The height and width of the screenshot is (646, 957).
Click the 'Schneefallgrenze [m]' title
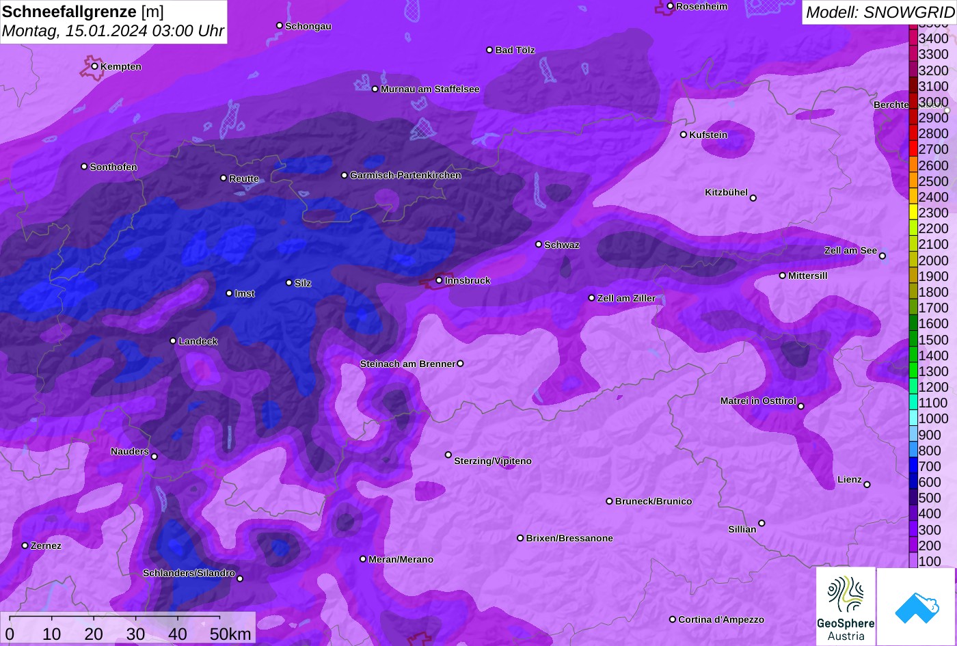(x=83, y=12)
